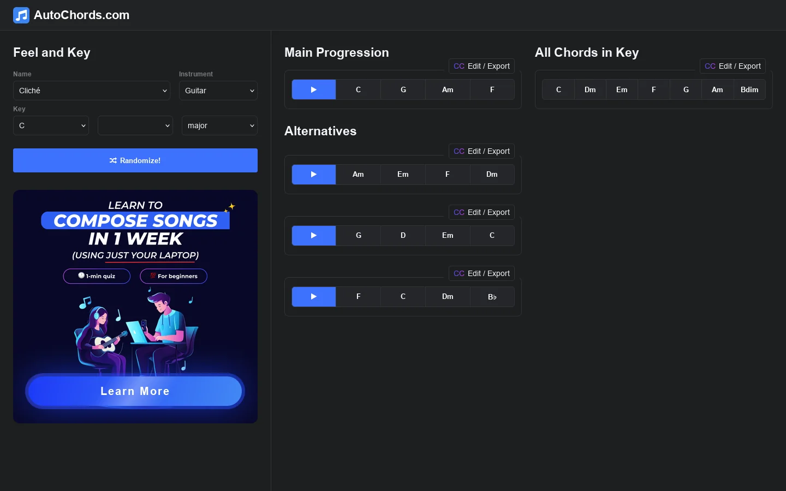This screenshot has width=786, height=491.
Task: Click the AutoChords music note logo icon
Action: (21, 15)
